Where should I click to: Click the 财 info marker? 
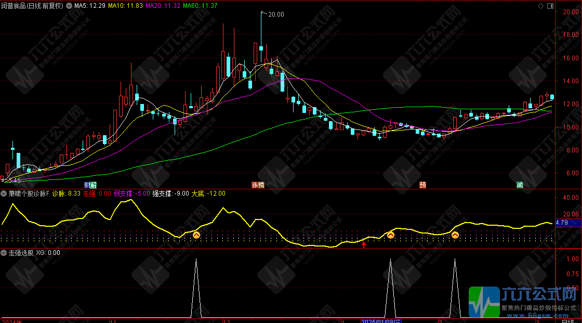87,185
